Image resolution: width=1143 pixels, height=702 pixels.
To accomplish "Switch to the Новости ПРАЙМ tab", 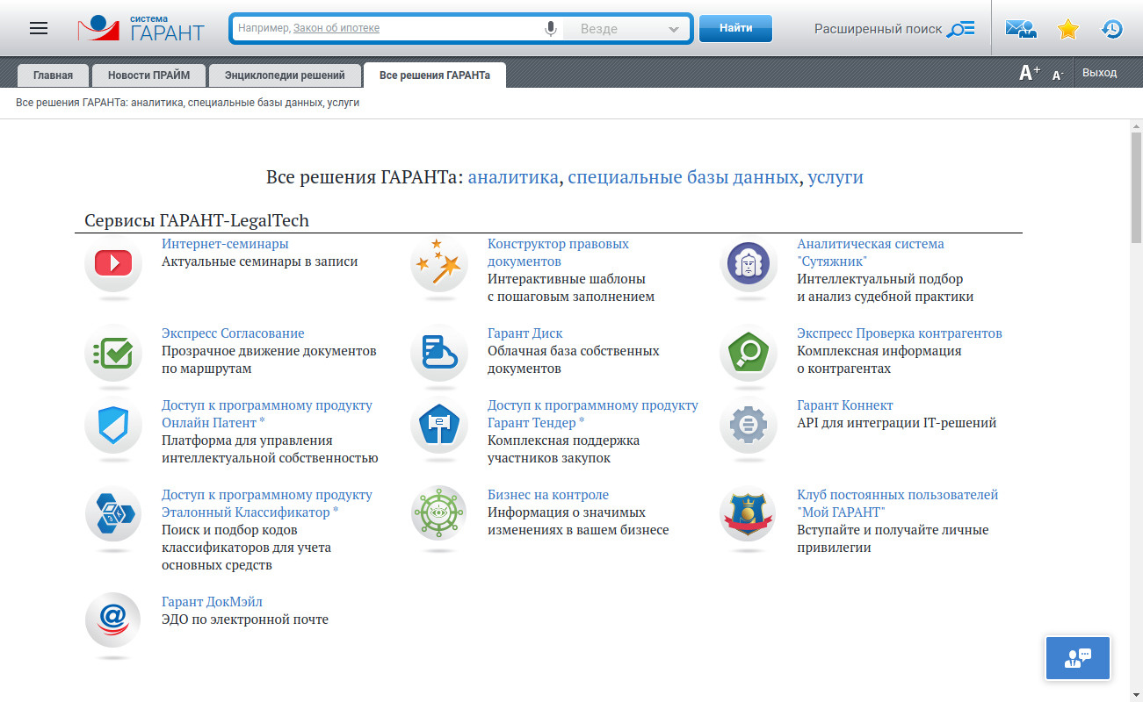I will [148, 75].
